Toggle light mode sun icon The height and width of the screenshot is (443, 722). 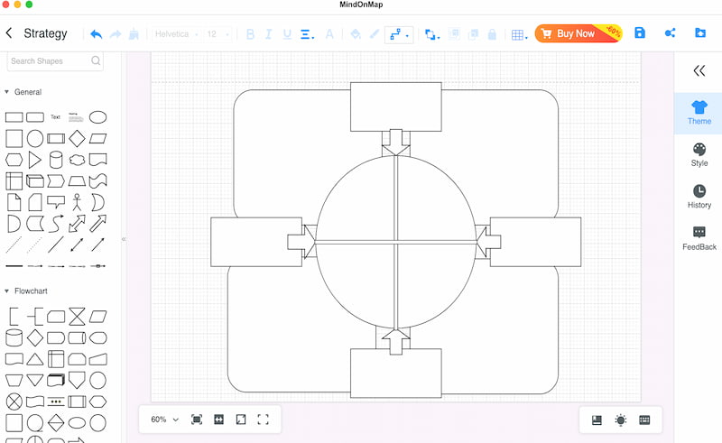[x=621, y=420]
